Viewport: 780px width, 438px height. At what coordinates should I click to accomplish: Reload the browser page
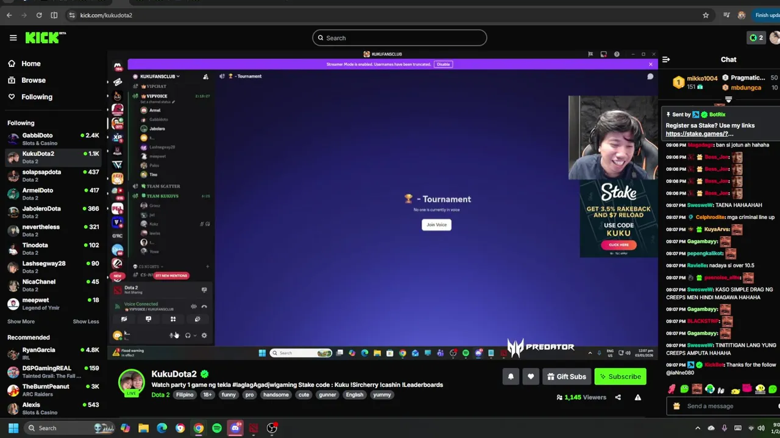(x=39, y=15)
